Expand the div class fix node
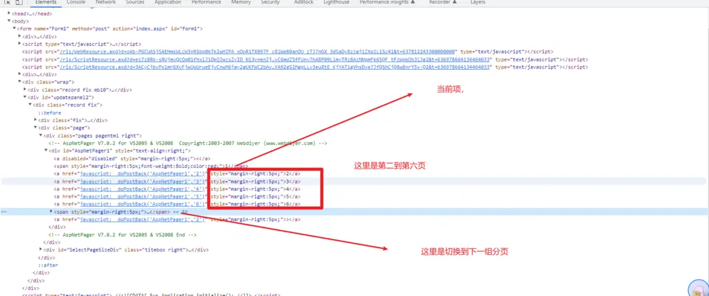Viewport: 709px width, 296px height. 36,120
